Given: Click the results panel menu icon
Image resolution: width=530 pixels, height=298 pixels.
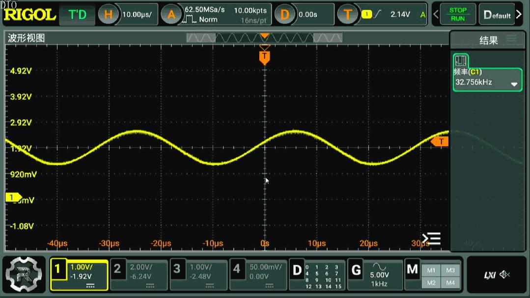Looking at the screenshot, I should (x=511, y=39).
